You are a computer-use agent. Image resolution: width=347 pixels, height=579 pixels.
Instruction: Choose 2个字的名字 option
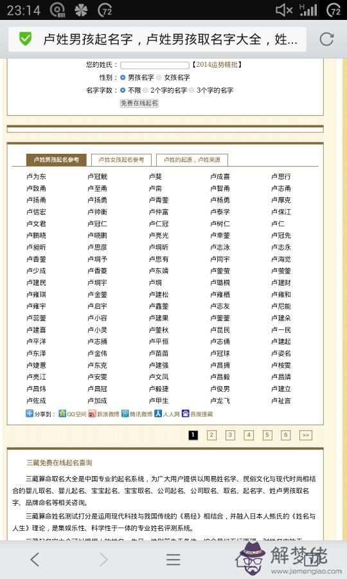pos(145,90)
